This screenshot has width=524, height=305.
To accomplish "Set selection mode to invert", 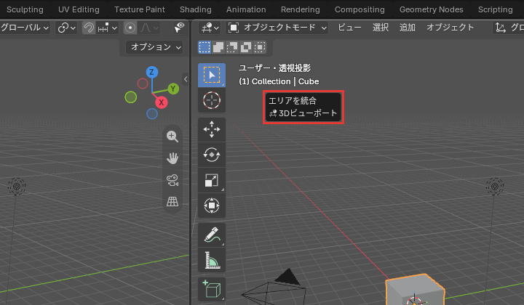I will click(x=246, y=47).
